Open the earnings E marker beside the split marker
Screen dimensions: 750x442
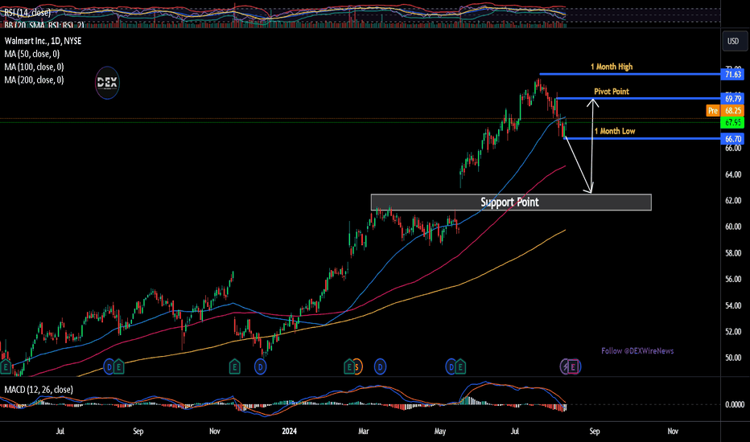[349, 367]
